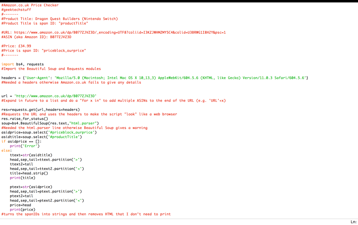This screenshot has width=358, height=225.
Task: Click the "title=head.strip()" line
Action: tap(29, 173)
